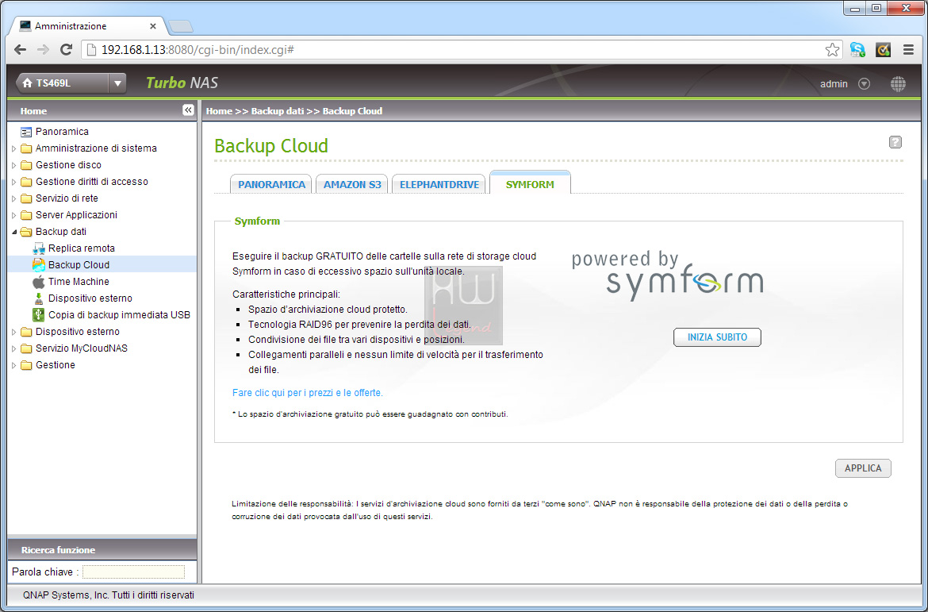Select the Amministrazione browser tab

coord(87,26)
